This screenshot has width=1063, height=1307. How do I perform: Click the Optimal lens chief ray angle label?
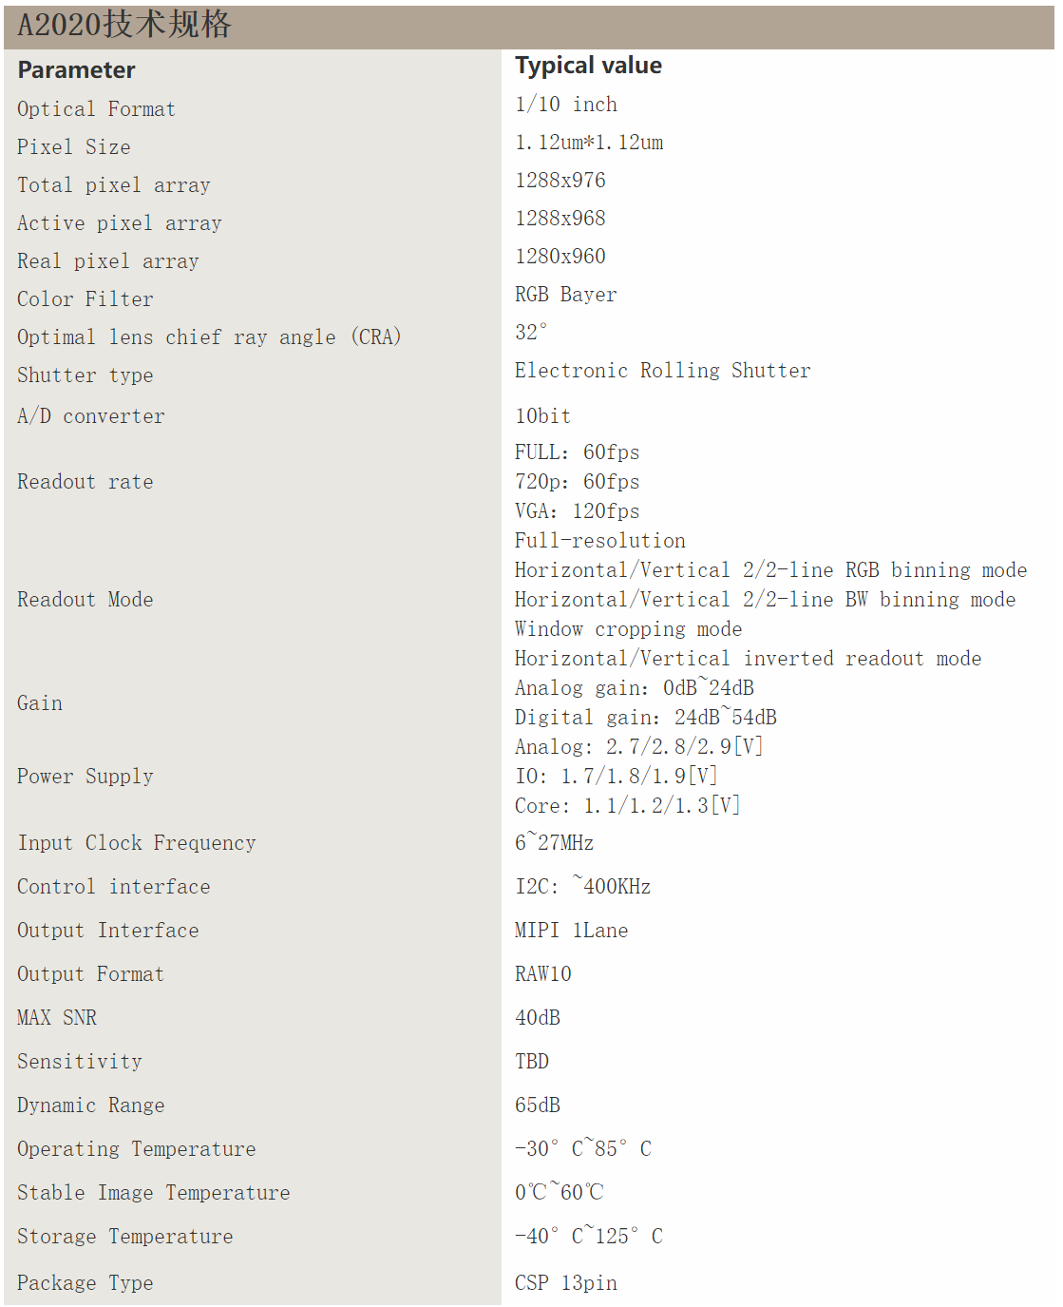click(x=209, y=337)
